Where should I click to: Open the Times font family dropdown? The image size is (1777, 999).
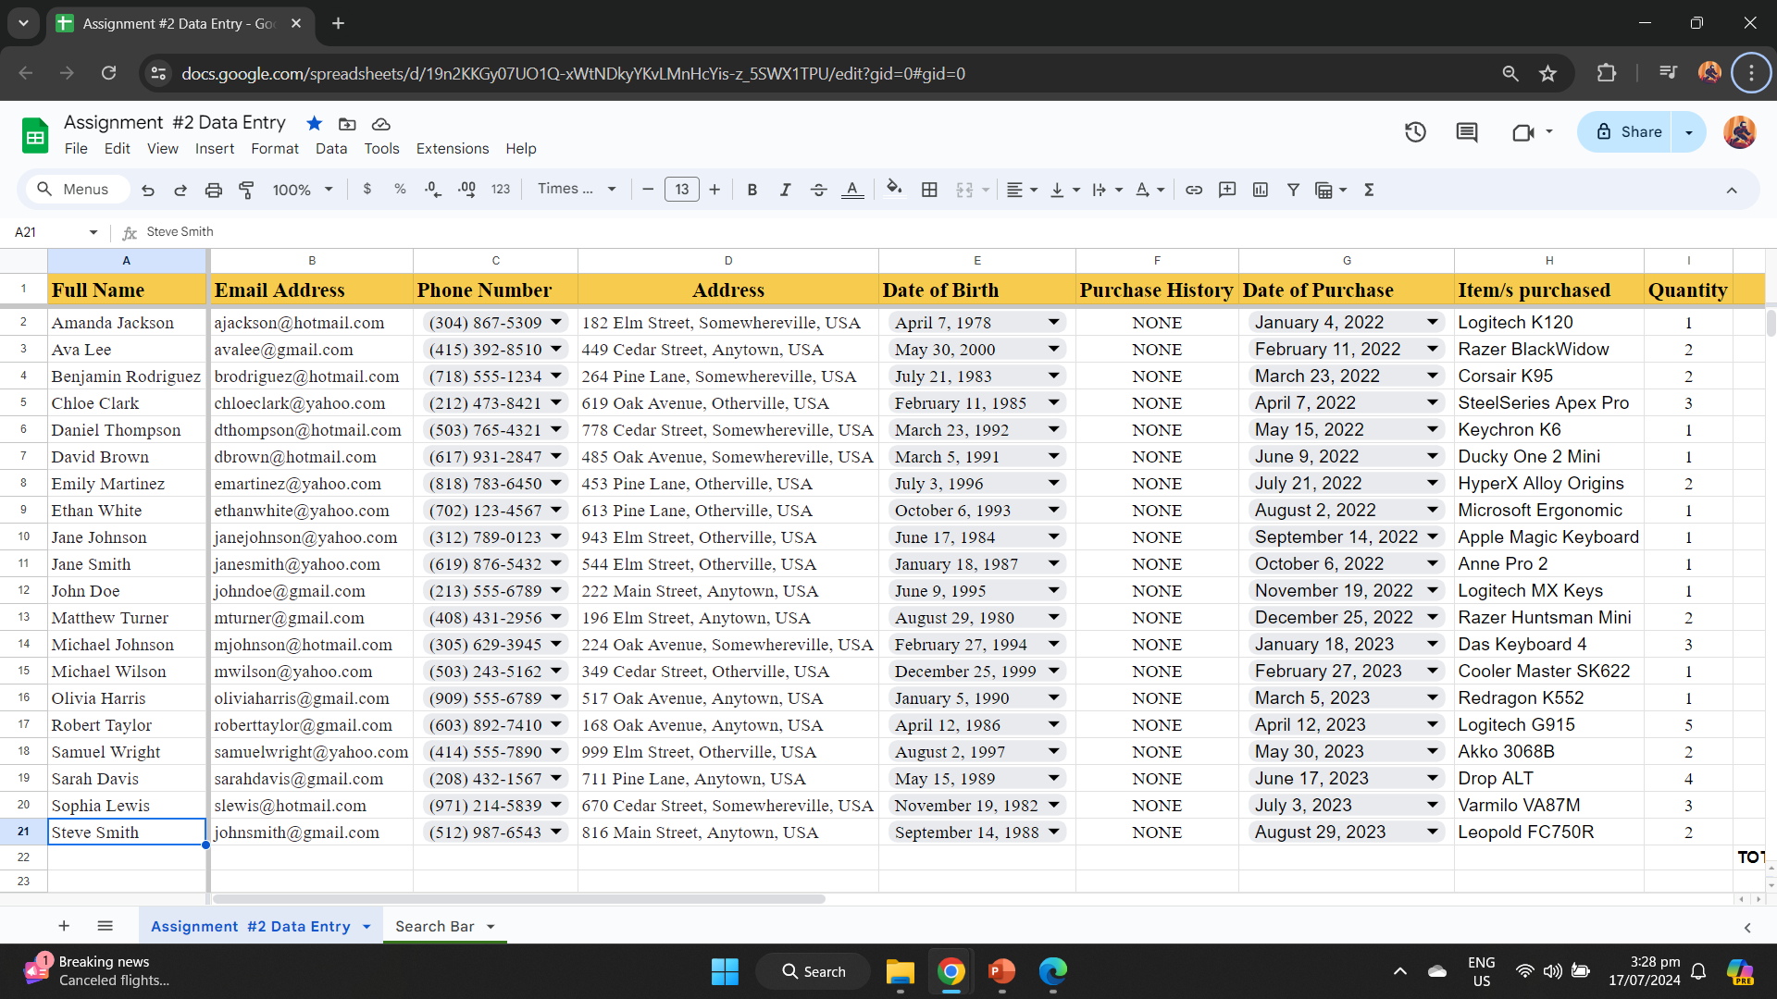[577, 189]
